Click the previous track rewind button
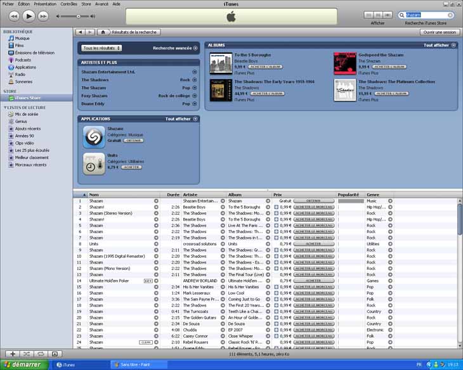Image resolution: width=463 pixels, height=370 pixels. 14,16
